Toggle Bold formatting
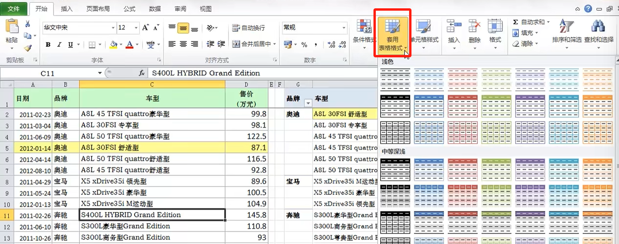Screen dimensions: 619x244 tap(48, 45)
